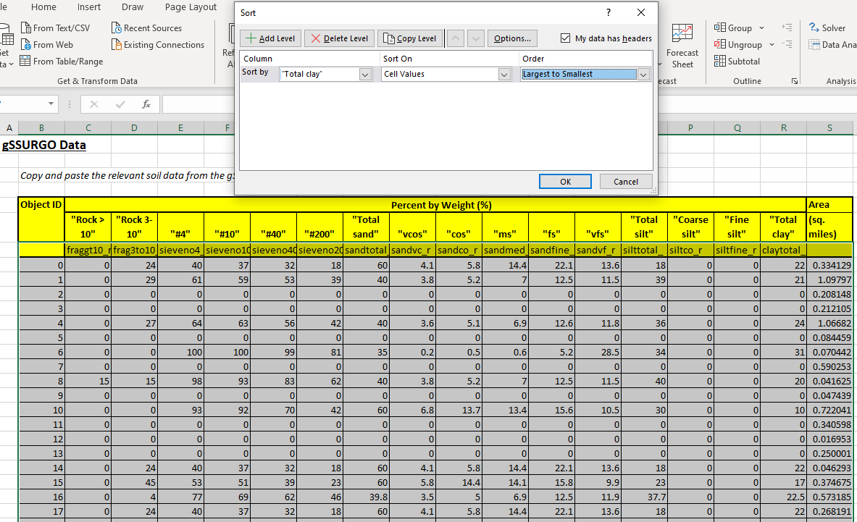Click the From Web icon
Screen dimensions: 857x522
point(26,45)
